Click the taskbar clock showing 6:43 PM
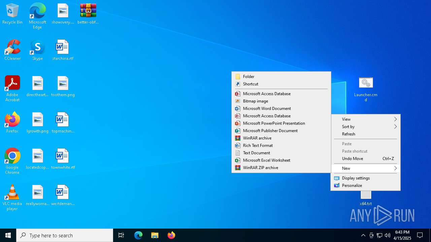431x242 pixels. [403, 235]
